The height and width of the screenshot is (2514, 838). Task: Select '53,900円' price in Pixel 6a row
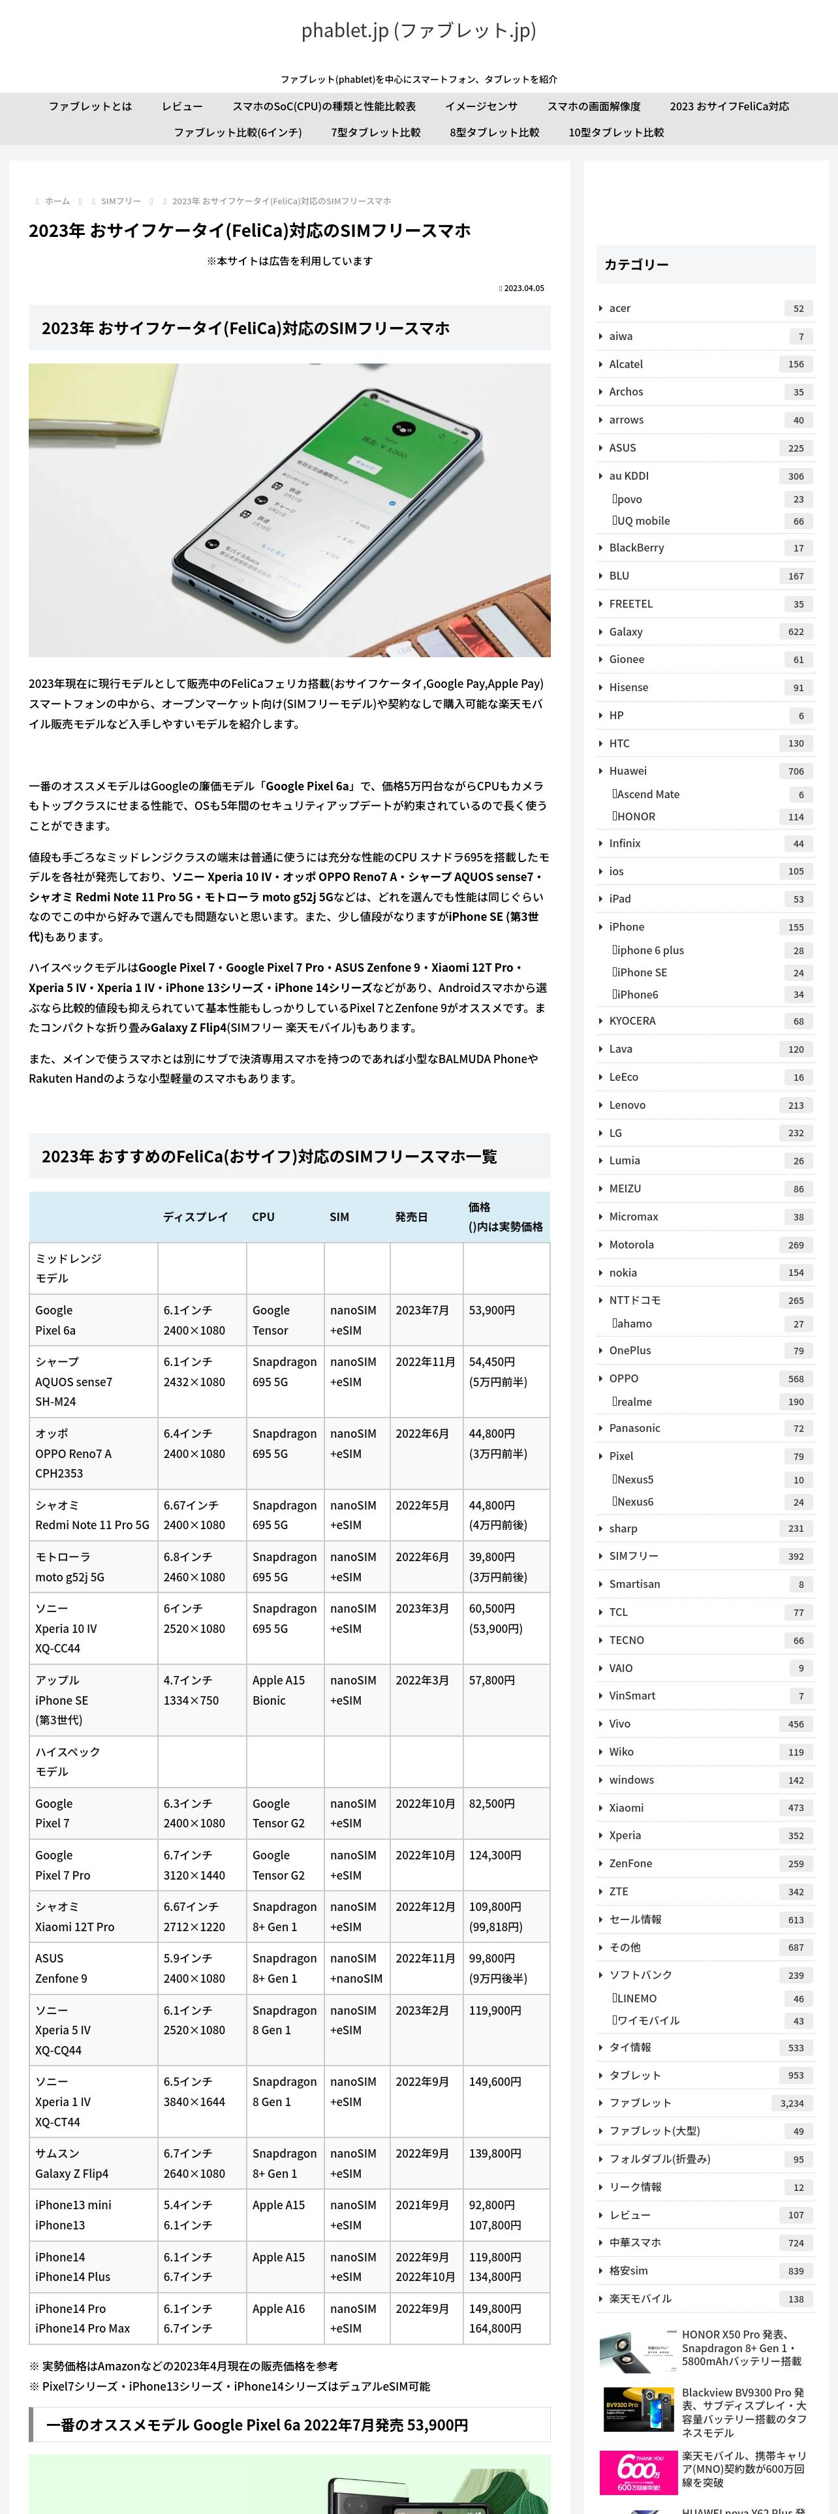coord(491,1311)
